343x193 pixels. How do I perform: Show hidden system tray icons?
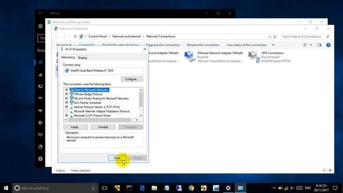point(274,188)
